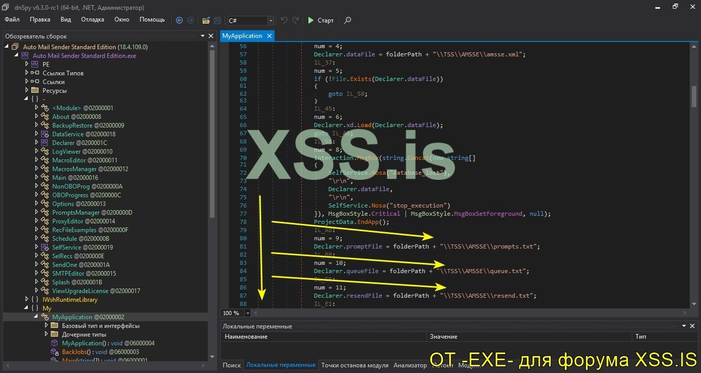The width and height of the screenshot is (701, 373).
Task: Select the assembly icon of Auto Mail Sender (18.4.109.0)
Action: point(15,47)
